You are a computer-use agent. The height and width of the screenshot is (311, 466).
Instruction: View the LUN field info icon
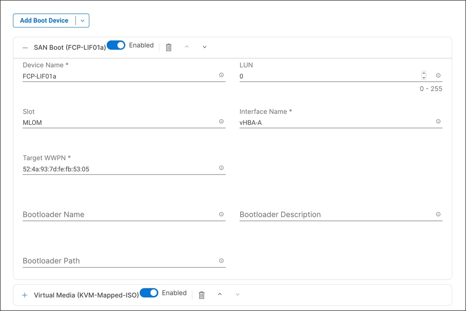point(438,76)
